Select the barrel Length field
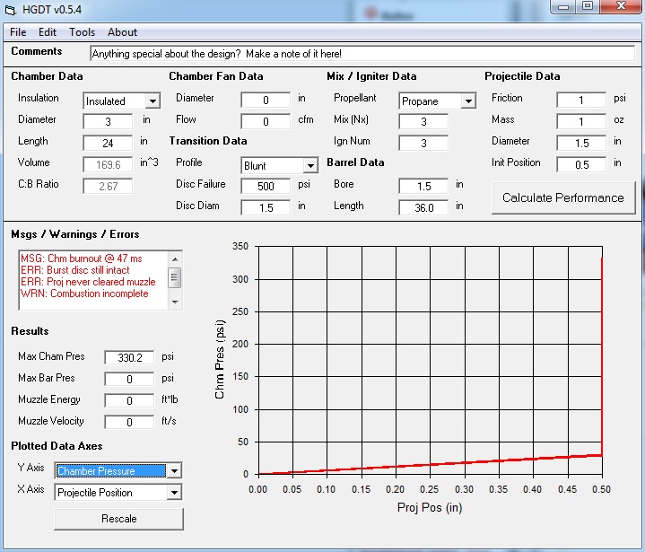645x552 pixels. click(x=423, y=207)
